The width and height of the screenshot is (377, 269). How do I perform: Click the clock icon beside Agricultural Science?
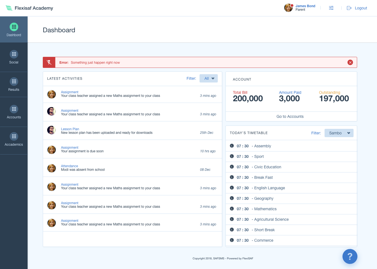click(x=232, y=219)
